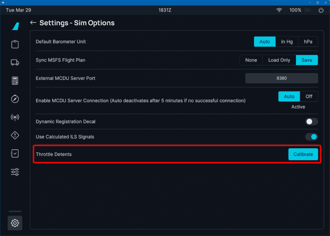Viewport: 330px width, 236px height.
Task: Click the back arrow beside Settings title
Action: [33, 23]
